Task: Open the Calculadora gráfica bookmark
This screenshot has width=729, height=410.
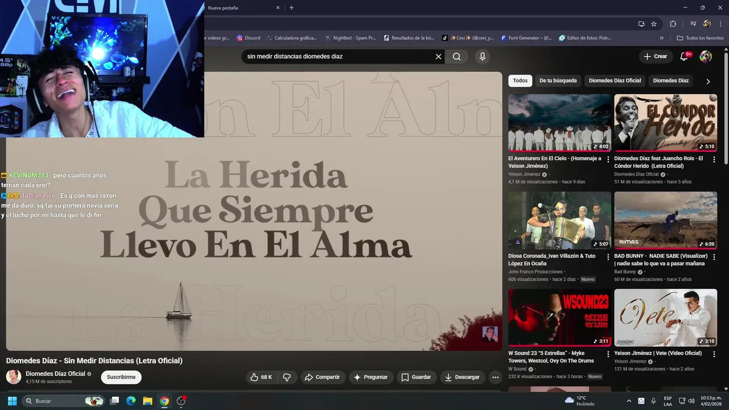Action: pyautogui.click(x=291, y=38)
